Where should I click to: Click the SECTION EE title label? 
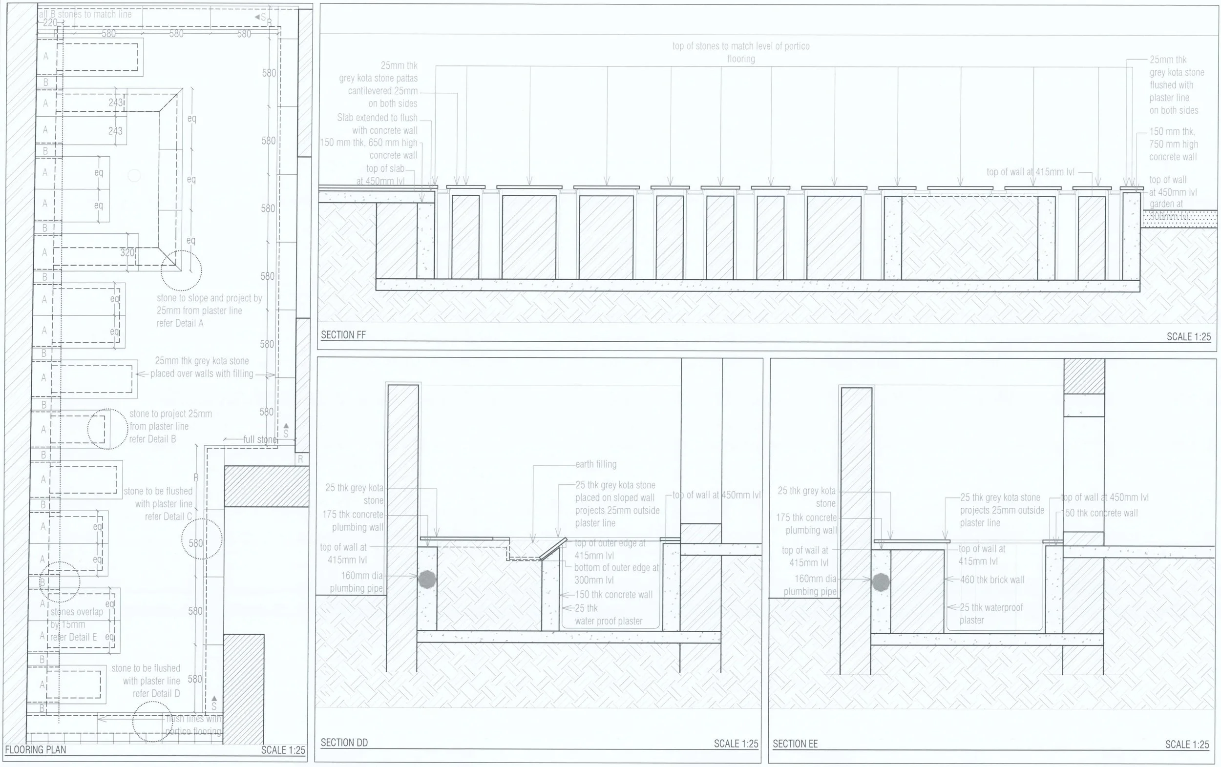point(795,744)
